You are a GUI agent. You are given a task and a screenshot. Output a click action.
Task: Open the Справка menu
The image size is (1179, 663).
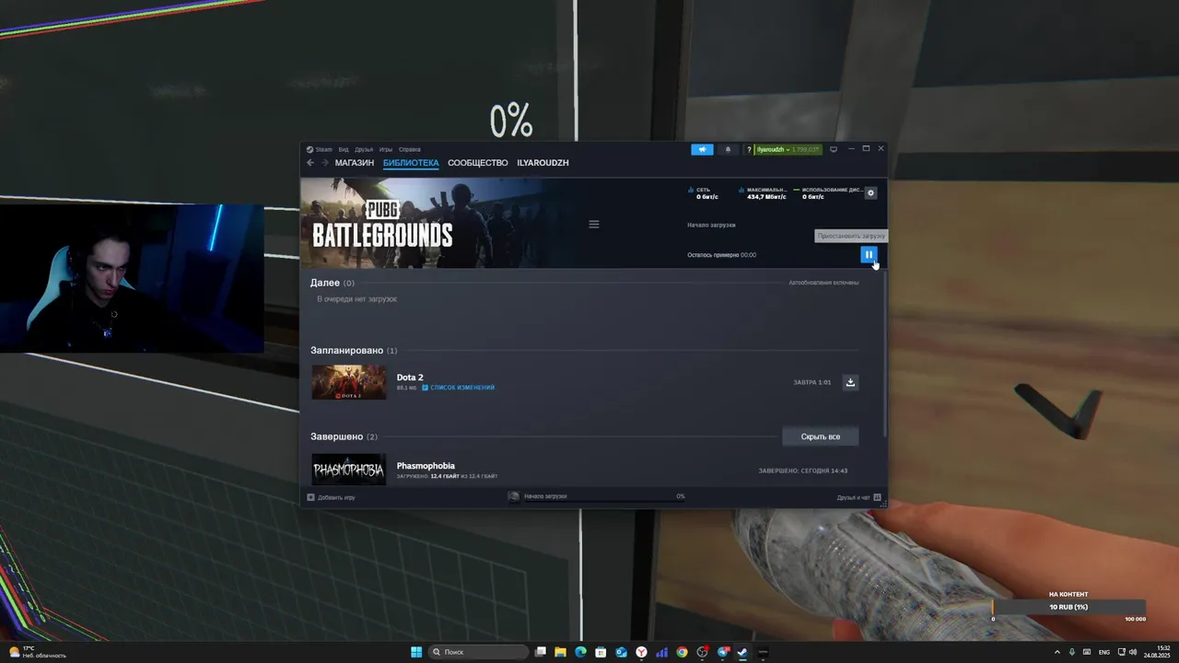point(410,149)
